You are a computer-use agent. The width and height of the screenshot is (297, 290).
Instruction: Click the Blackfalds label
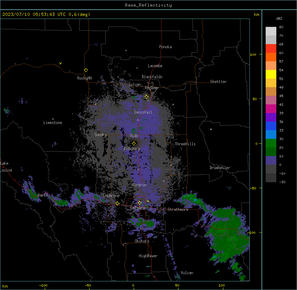click(152, 77)
